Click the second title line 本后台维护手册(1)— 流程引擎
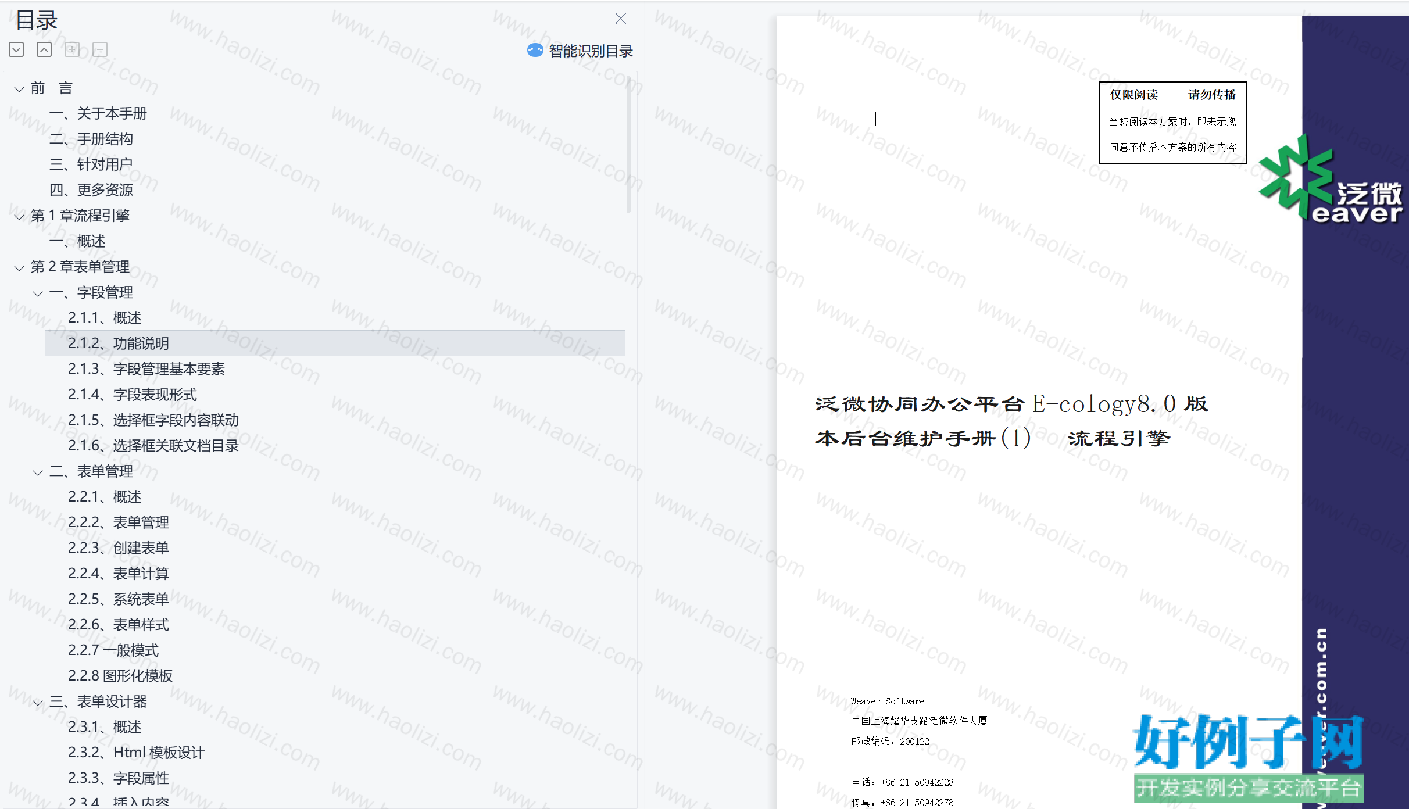The image size is (1409, 809). 993,438
